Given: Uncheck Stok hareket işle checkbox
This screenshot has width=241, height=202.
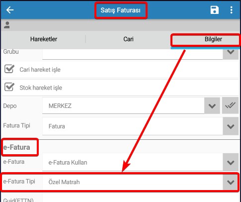Looking at the screenshot, I should (x=9, y=87).
